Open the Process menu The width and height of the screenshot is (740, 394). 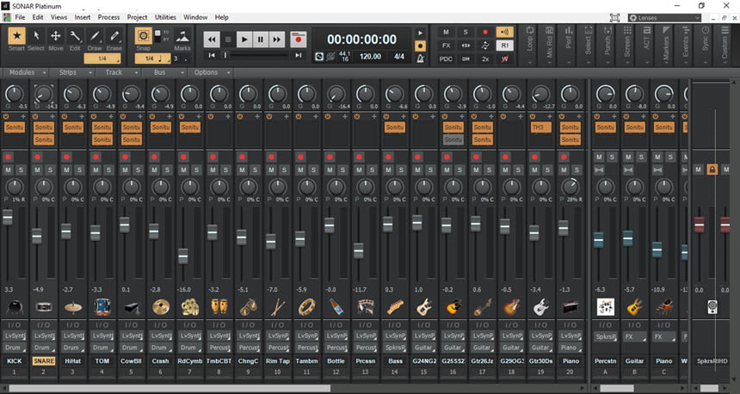[109, 17]
